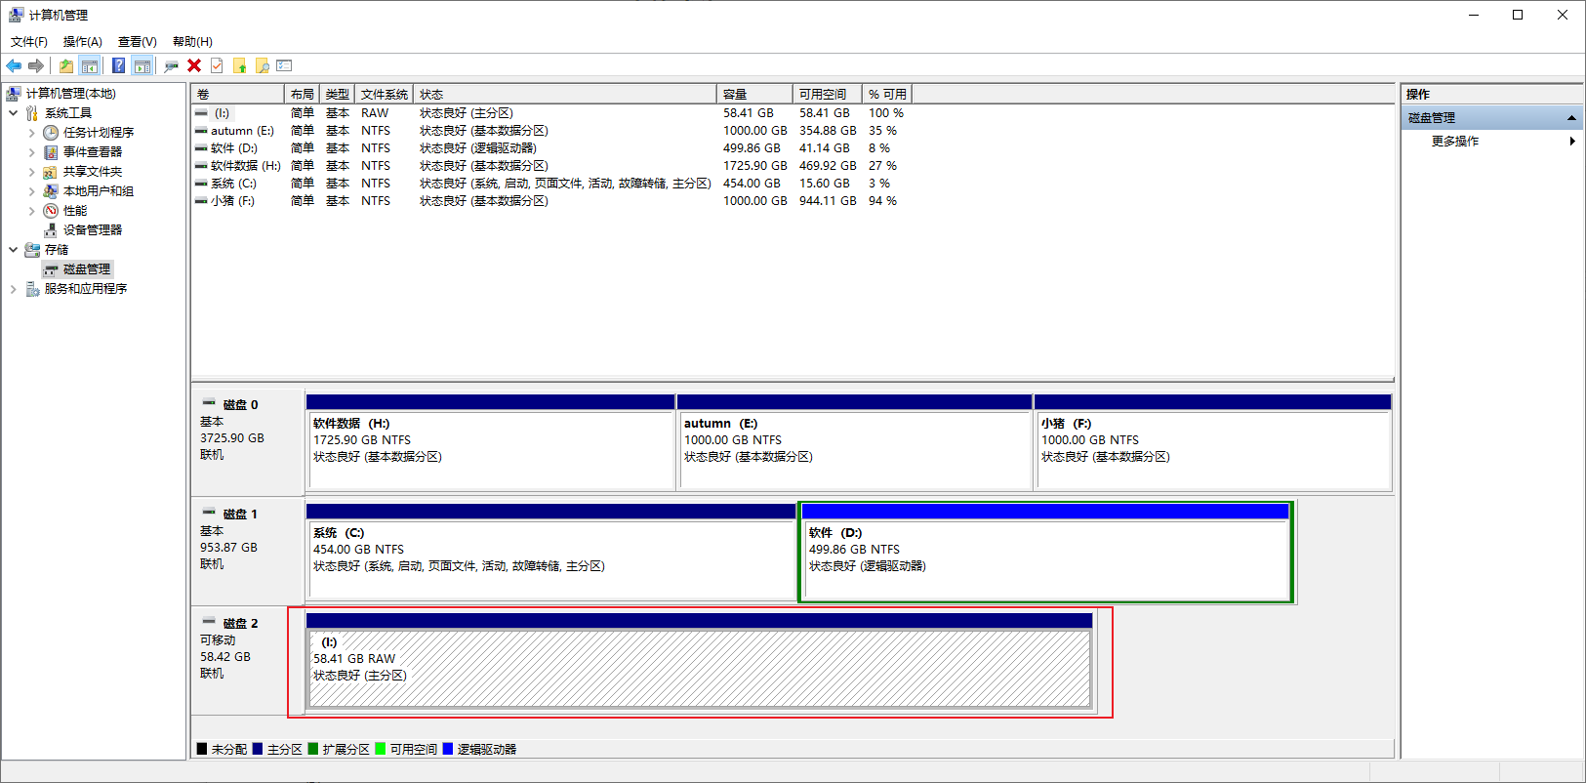Expand the 共享文件夹 tree node
Image resolution: width=1586 pixels, height=783 pixels.
click(x=31, y=172)
